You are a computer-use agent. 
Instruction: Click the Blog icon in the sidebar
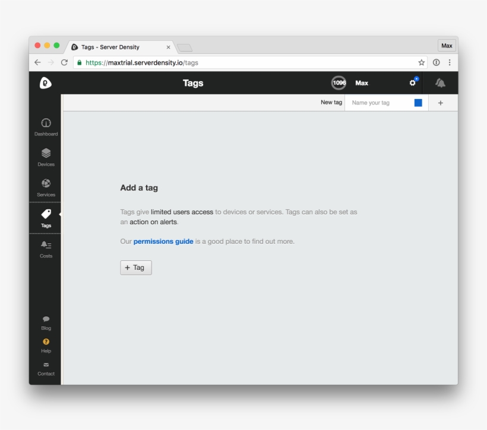click(46, 320)
